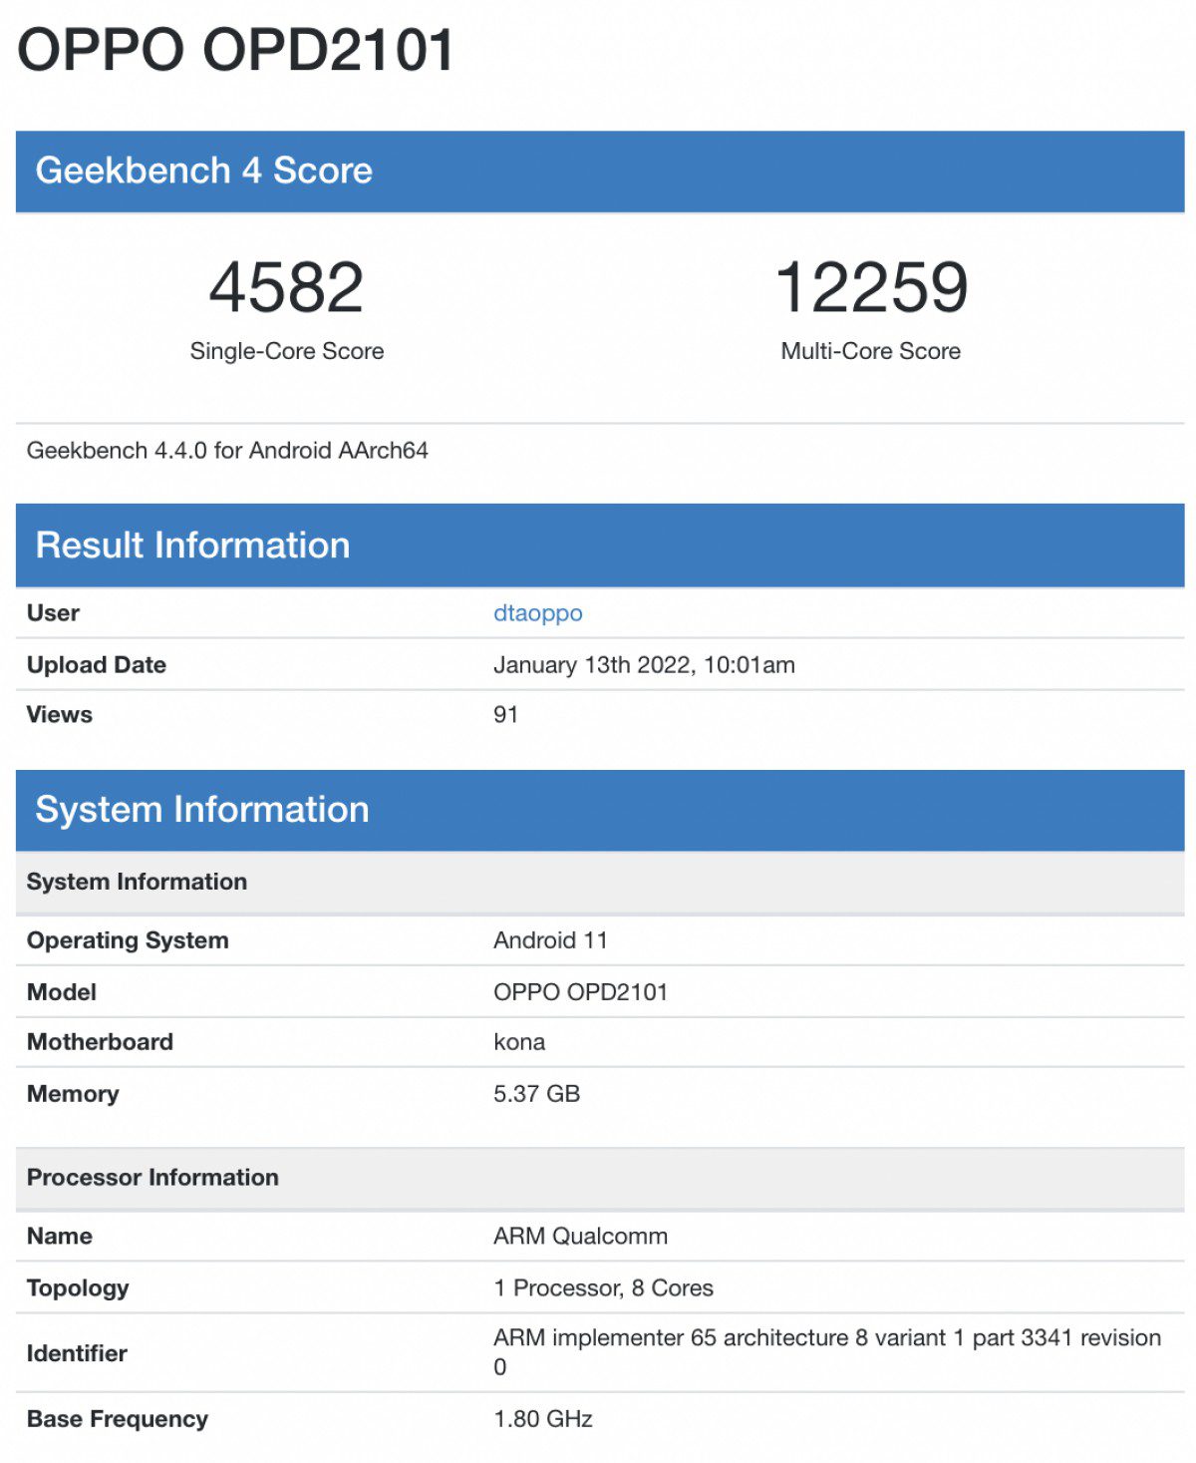Click the Topology row showing 8 Cores
This screenshot has width=1196, height=1463.
[x=602, y=1287]
